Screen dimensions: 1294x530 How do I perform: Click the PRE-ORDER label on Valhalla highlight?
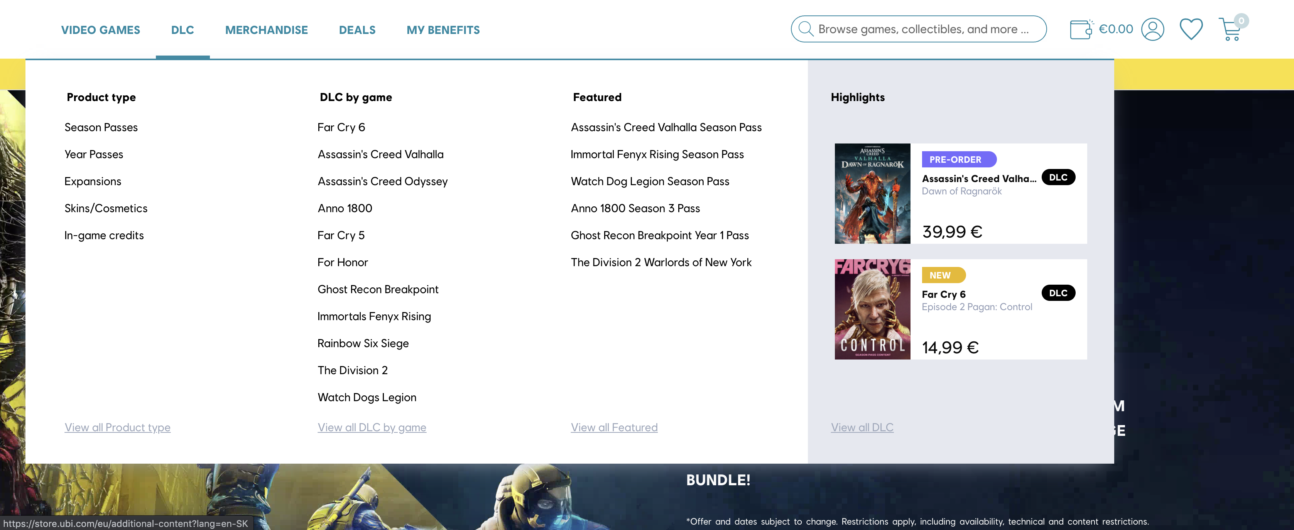(958, 159)
